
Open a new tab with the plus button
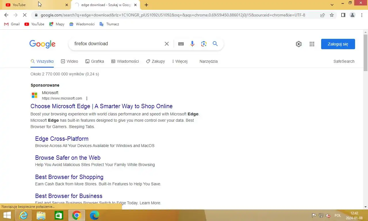pos(146,5)
